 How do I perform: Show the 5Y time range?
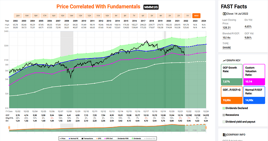pyautogui.click(x=152, y=15)
